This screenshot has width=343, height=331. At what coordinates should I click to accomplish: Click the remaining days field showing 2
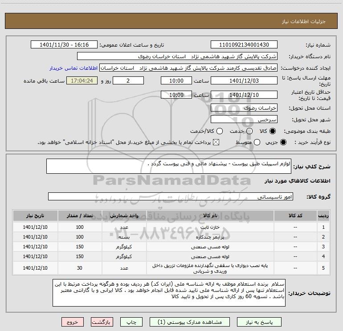(128, 80)
